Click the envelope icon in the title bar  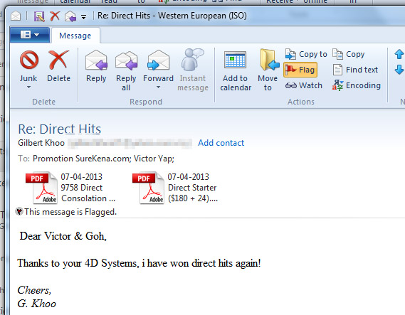(16, 16)
